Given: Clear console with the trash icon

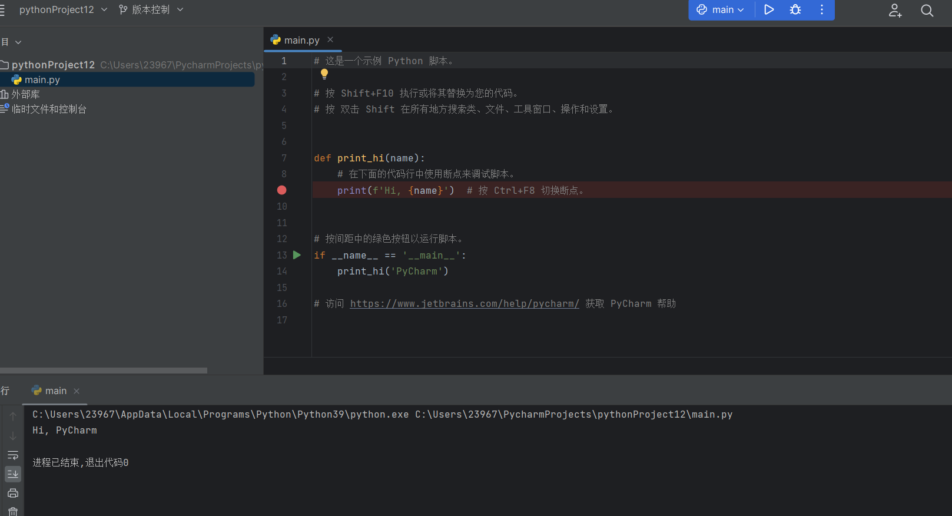Looking at the screenshot, I should click(x=13, y=511).
